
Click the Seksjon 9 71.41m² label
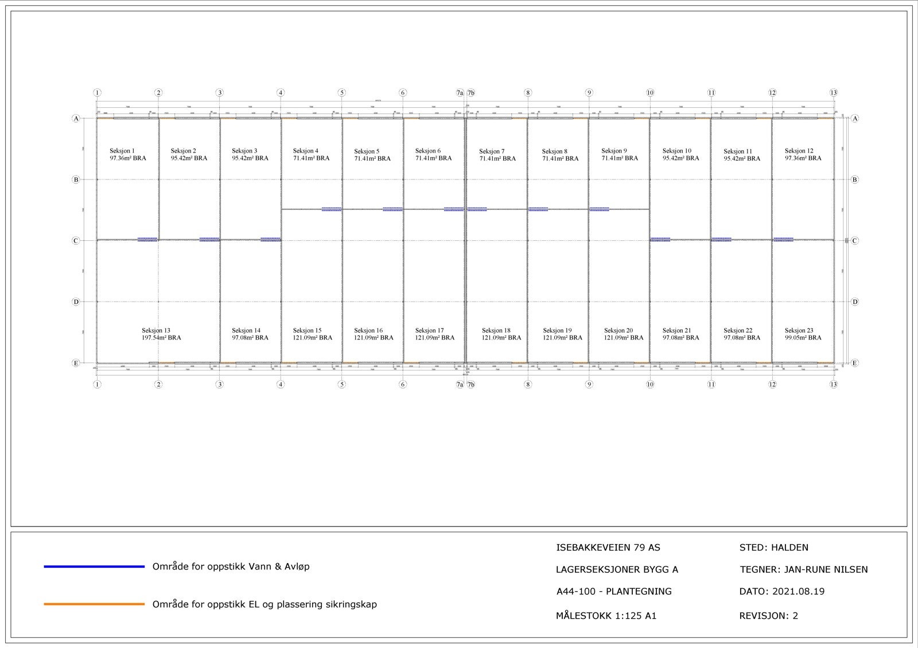coord(620,154)
